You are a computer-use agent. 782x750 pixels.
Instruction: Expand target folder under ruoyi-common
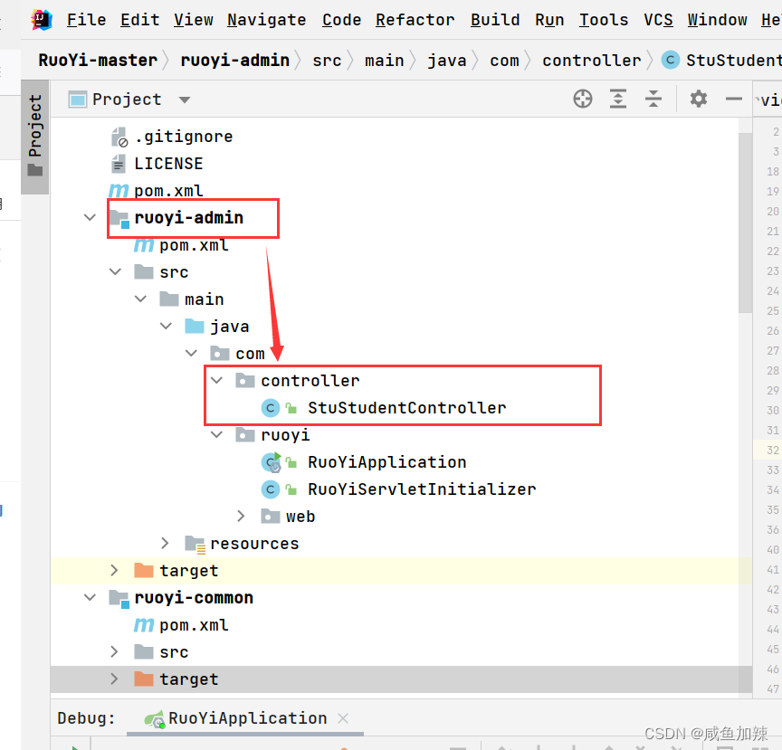(x=114, y=679)
